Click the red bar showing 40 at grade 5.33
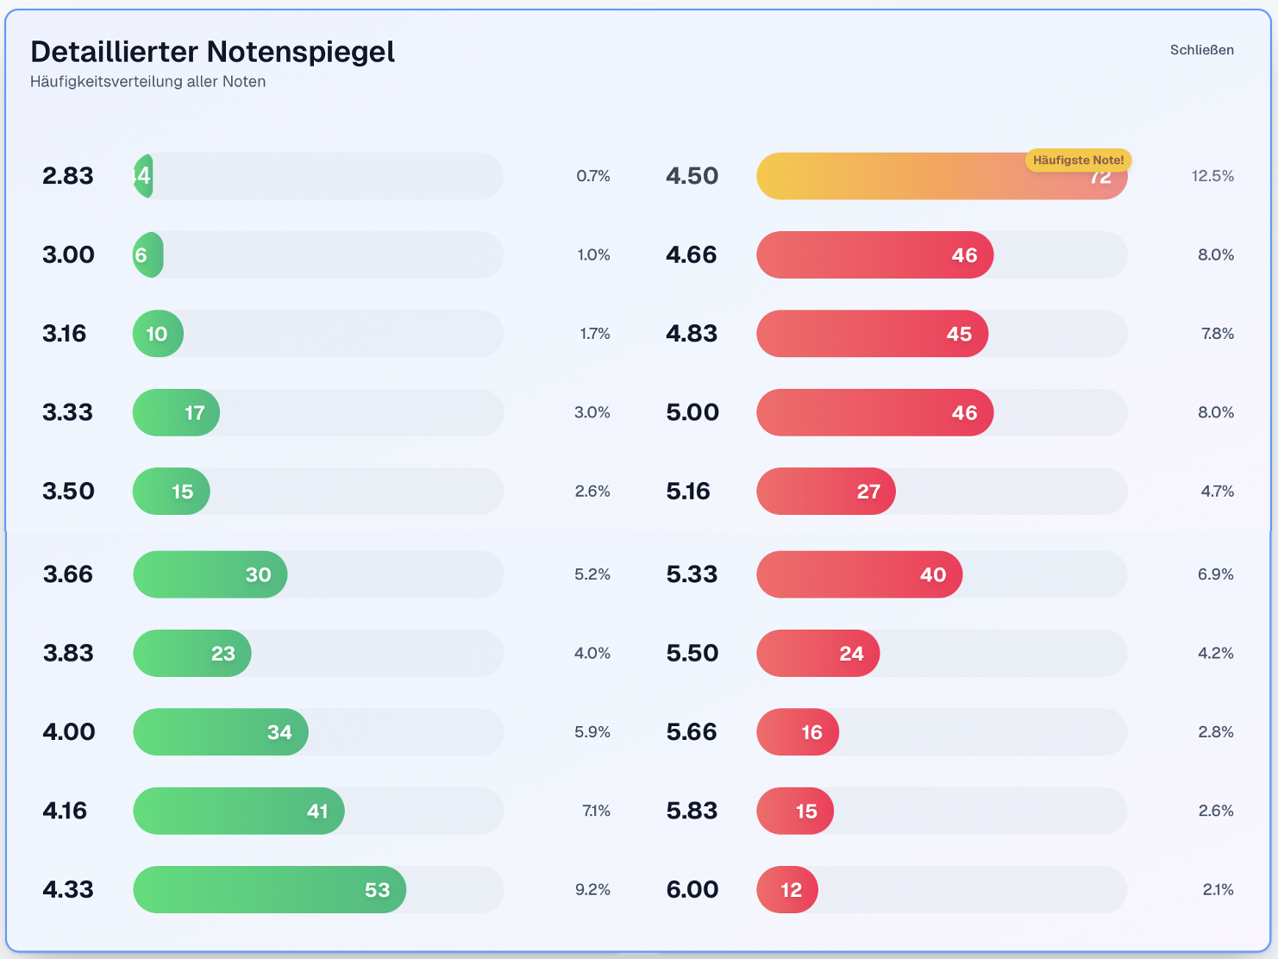Screen dimensions: 1278x959 859,574
